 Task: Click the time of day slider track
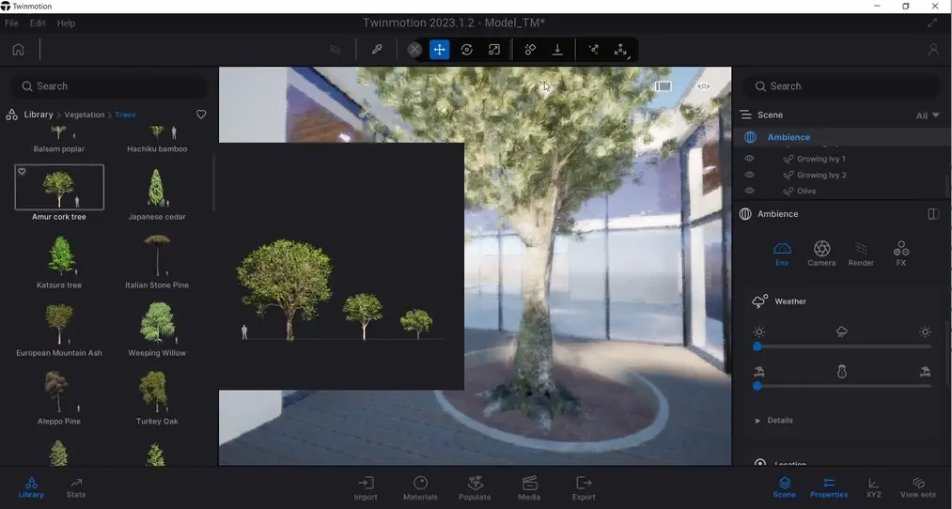click(841, 347)
